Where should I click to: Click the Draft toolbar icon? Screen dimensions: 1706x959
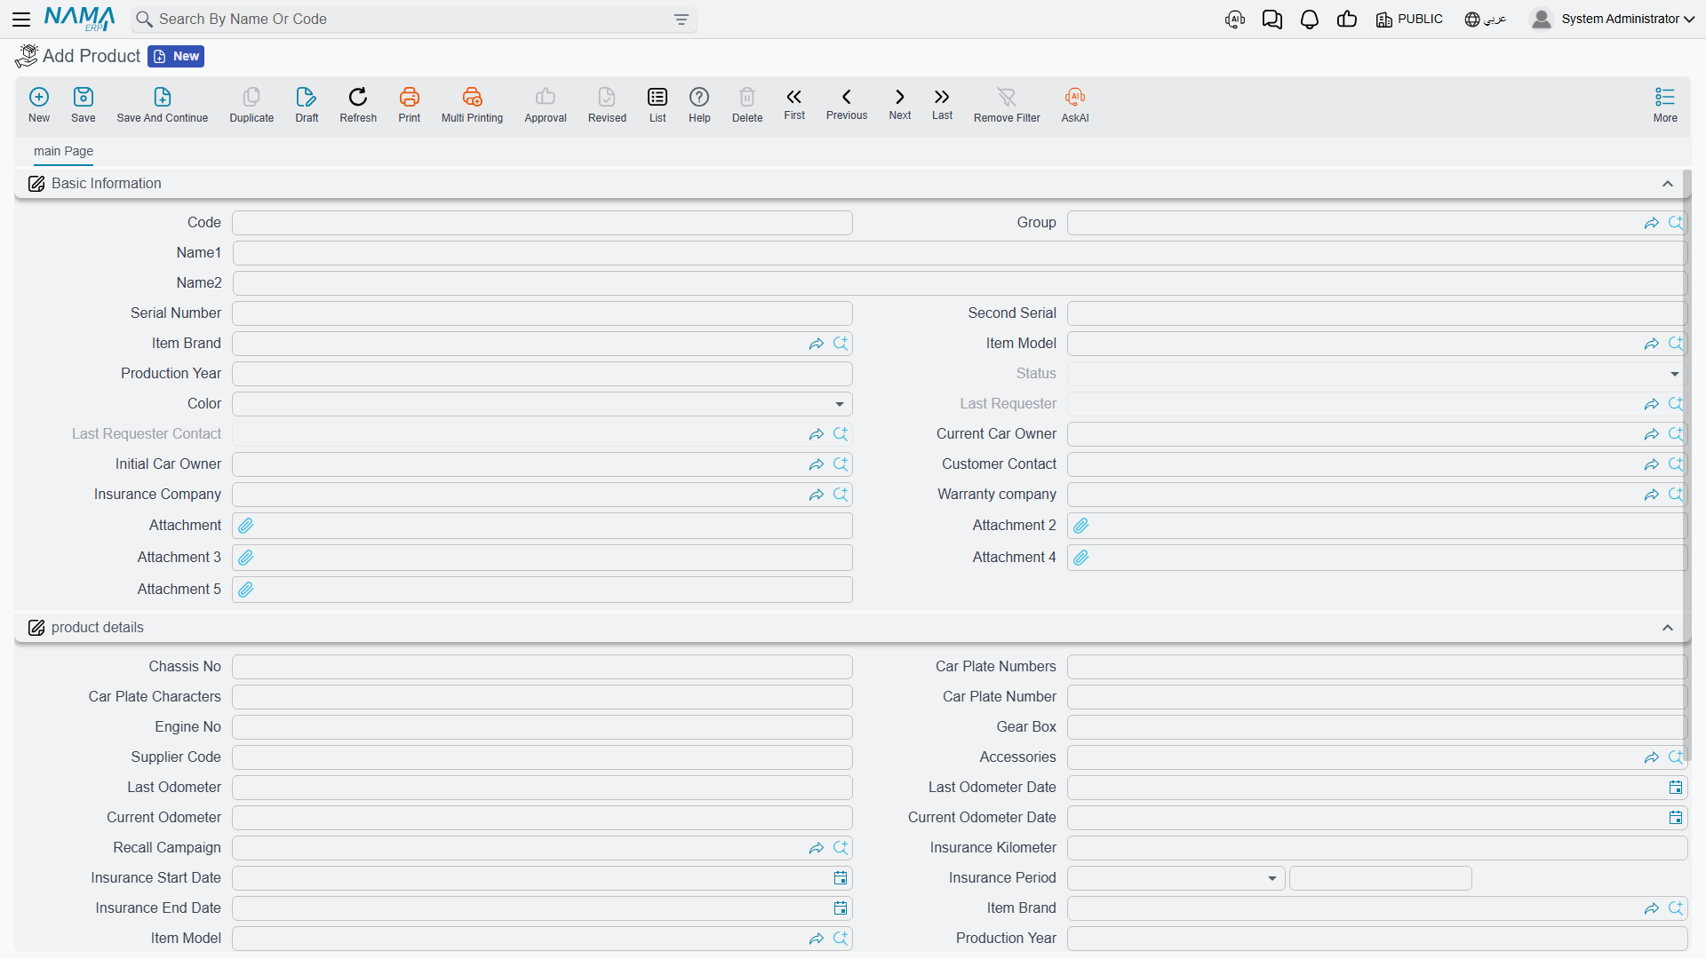pyautogui.click(x=307, y=105)
